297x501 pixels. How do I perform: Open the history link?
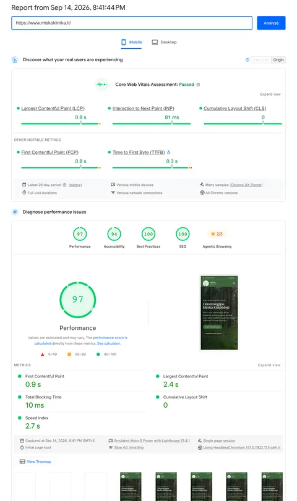click(x=75, y=185)
